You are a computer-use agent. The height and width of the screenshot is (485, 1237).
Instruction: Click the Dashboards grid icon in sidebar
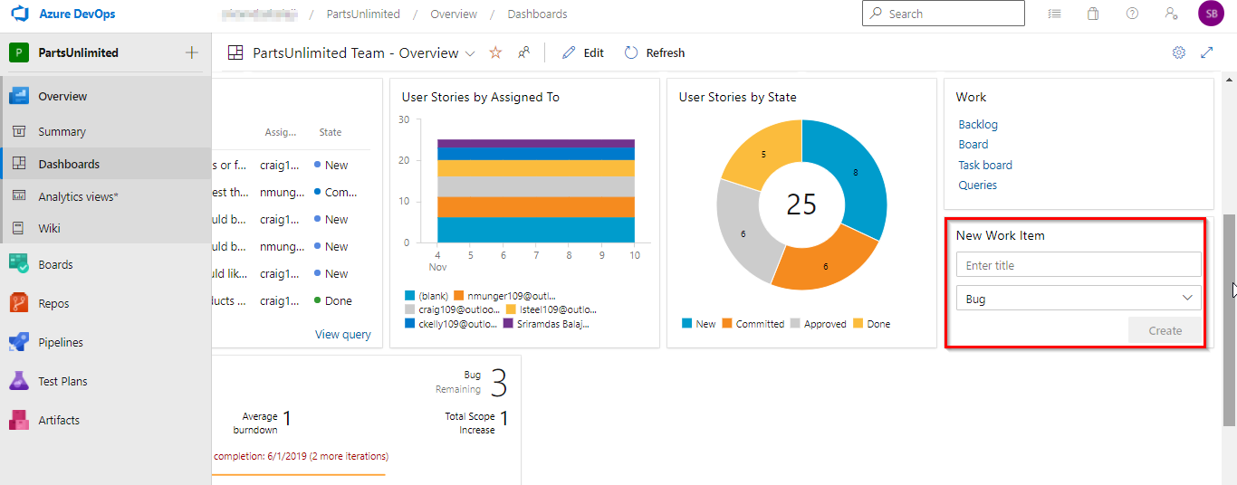coord(18,164)
